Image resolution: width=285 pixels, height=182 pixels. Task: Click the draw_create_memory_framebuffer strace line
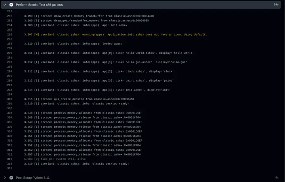pyautogui.click(x=89, y=16)
